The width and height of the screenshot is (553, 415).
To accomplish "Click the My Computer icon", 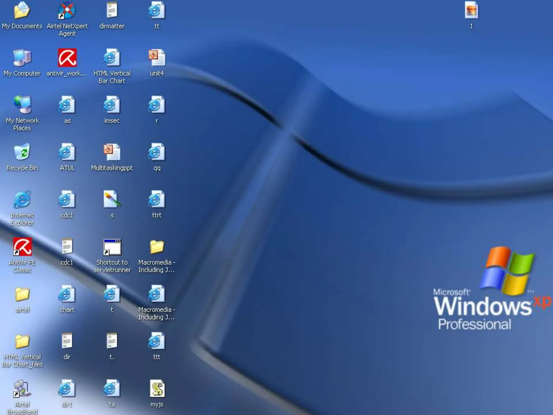I will pyautogui.click(x=22, y=58).
